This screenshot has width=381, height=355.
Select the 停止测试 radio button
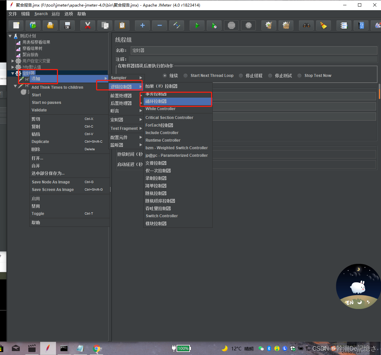point(270,76)
